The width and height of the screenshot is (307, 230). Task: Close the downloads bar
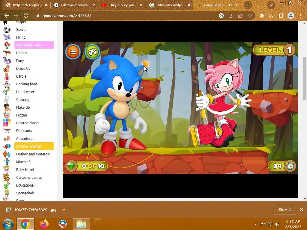pos(302,210)
